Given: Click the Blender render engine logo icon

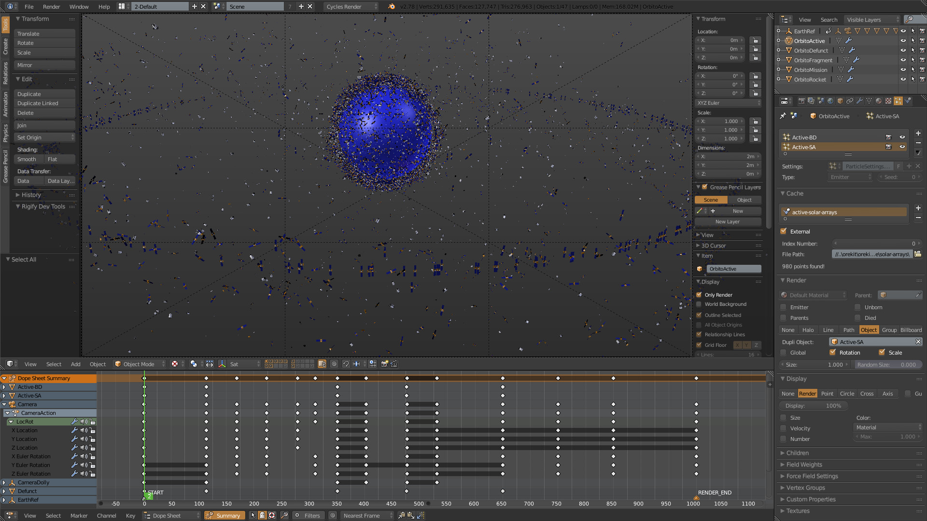Looking at the screenshot, I should (x=392, y=6).
